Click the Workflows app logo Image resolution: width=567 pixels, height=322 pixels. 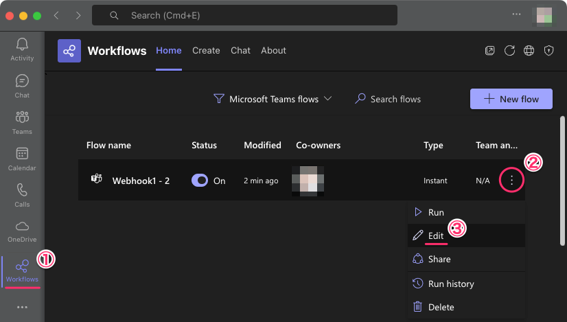[x=69, y=51]
